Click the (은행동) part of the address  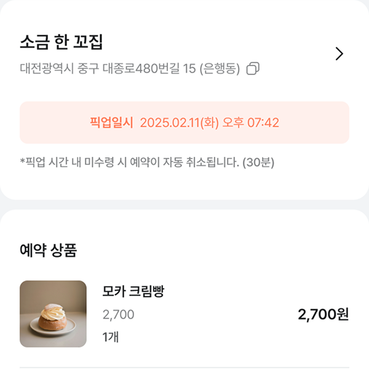[220, 69]
